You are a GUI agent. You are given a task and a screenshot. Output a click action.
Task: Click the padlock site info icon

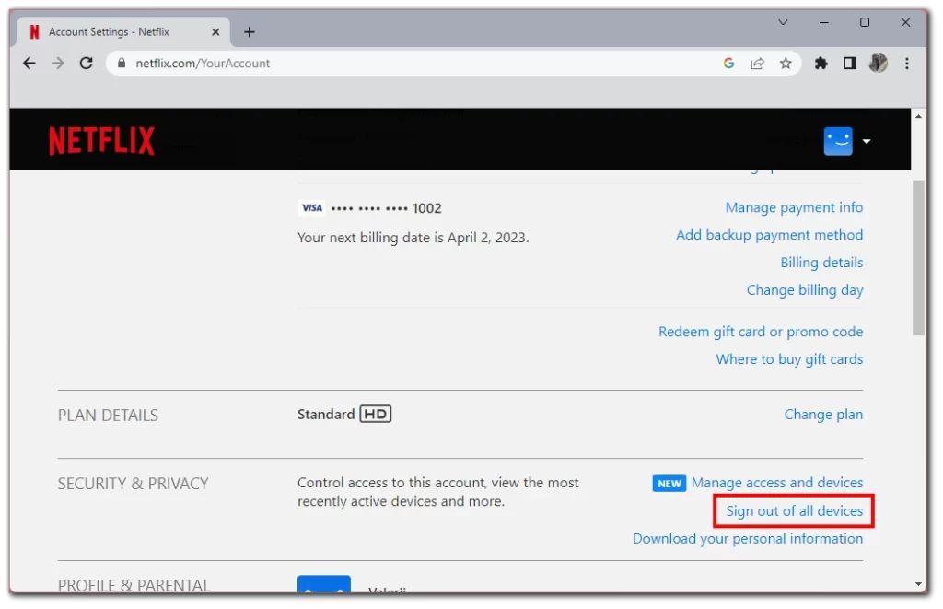tap(122, 64)
